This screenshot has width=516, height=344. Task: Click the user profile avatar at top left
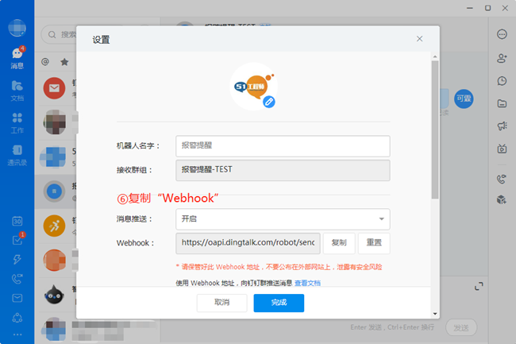click(17, 28)
